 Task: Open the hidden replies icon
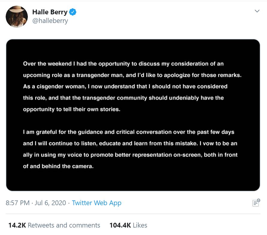click(256, 203)
